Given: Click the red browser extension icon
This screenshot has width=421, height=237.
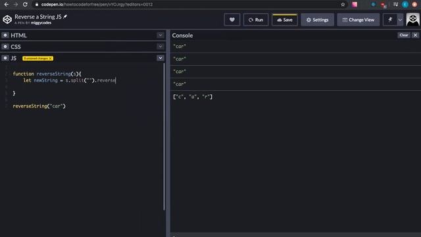Looking at the screenshot, I should click(383, 5).
